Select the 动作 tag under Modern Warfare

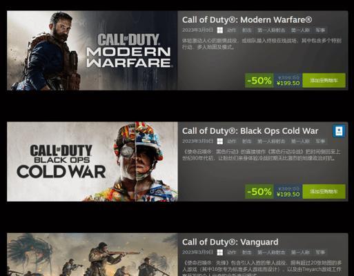point(231,30)
